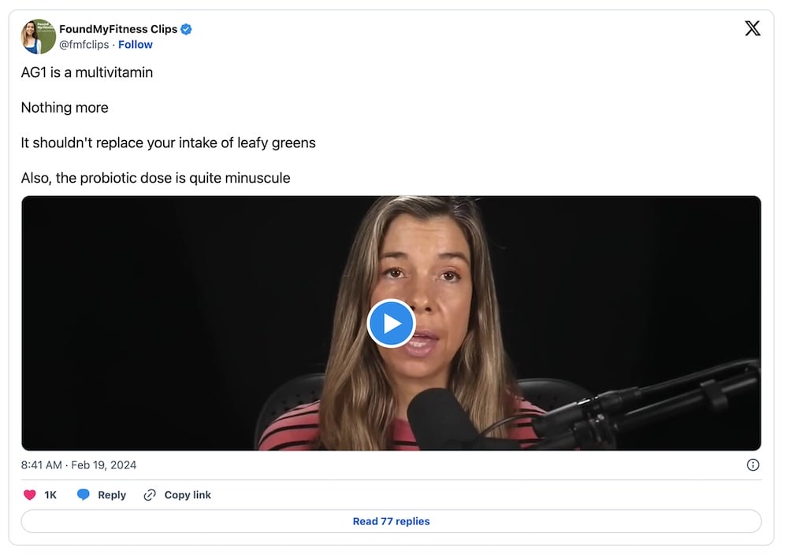The height and width of the screenshot is (555, 788).
Task: Open the FoundMyFitness Clips account name
Action: [118, 29]
